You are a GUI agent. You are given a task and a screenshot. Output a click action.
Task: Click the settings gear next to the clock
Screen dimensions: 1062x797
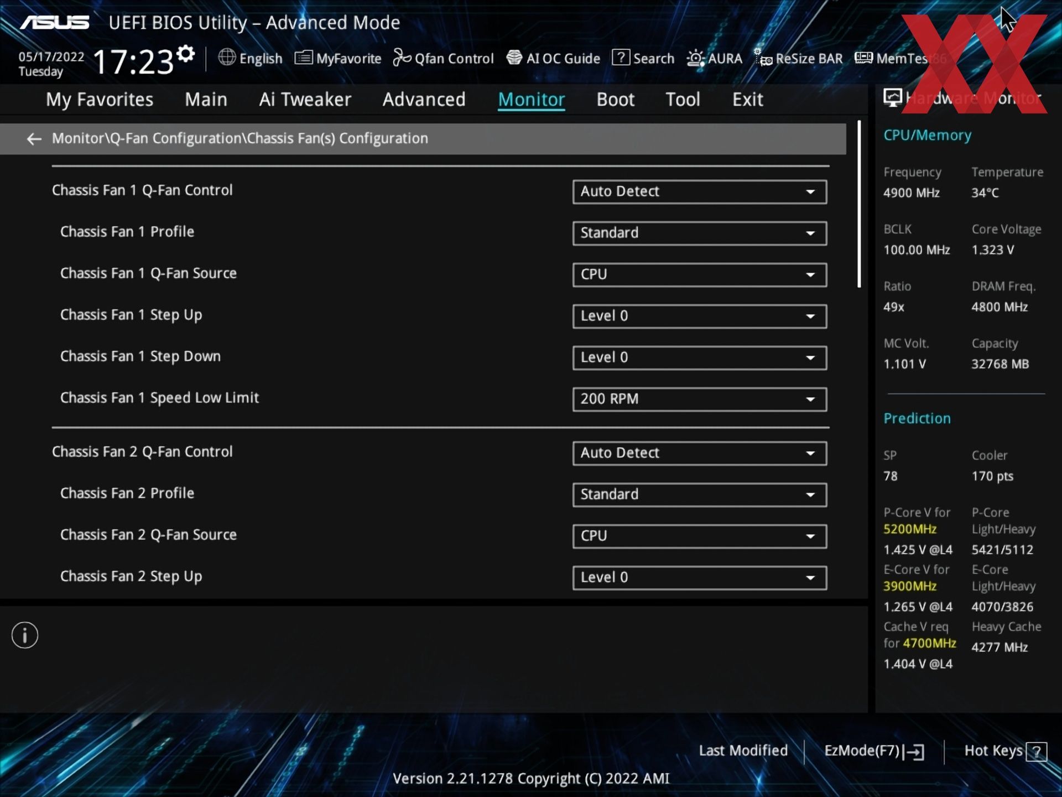point(186,54)
